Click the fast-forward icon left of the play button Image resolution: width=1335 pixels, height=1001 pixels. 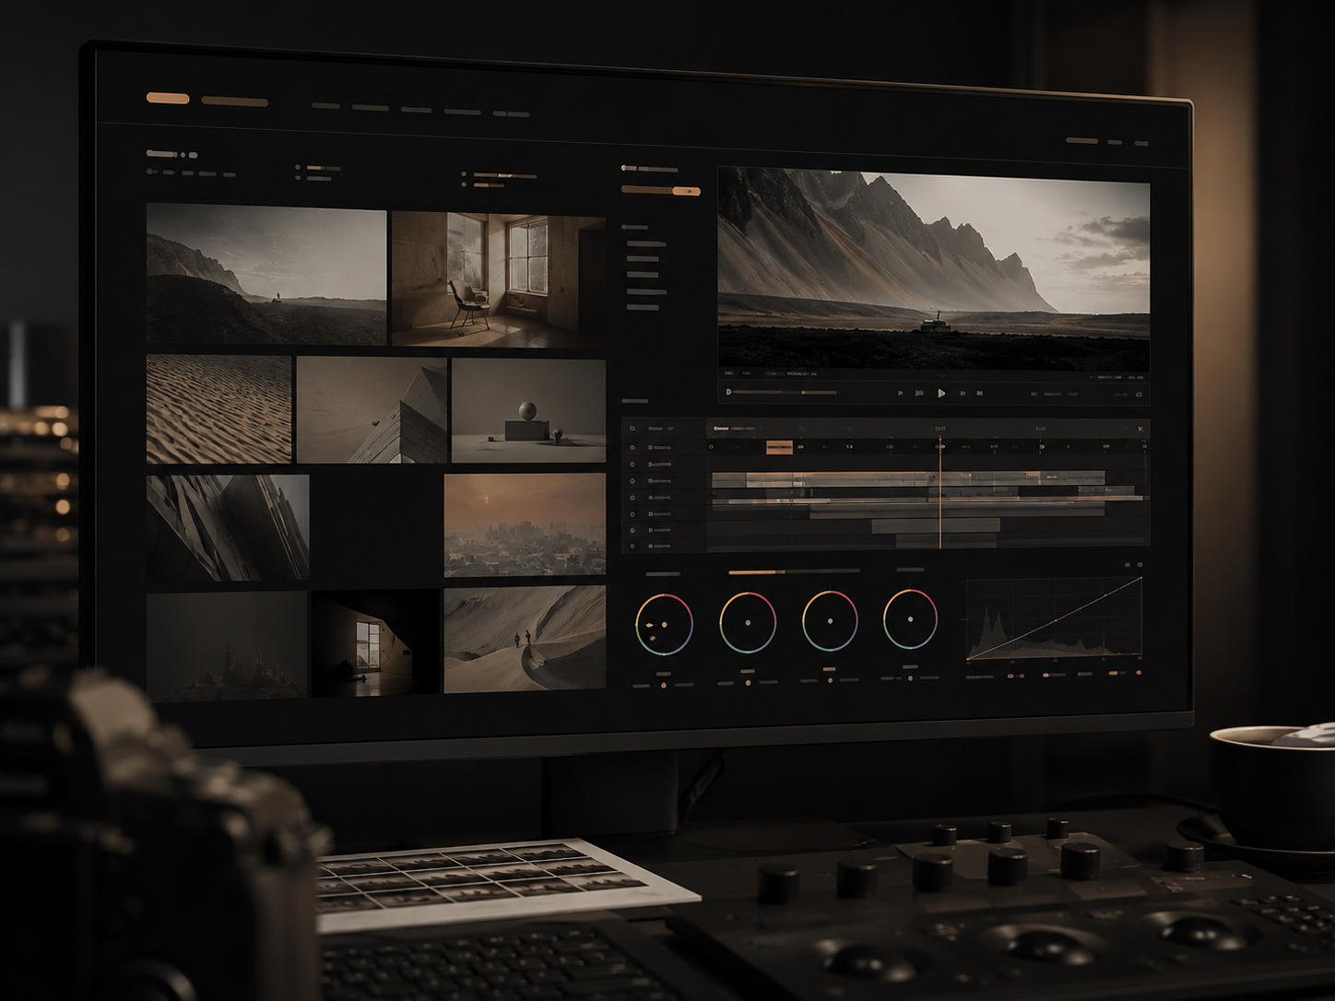tap(919, 394)
